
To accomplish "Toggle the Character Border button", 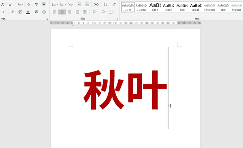I will tap(44, 4).
